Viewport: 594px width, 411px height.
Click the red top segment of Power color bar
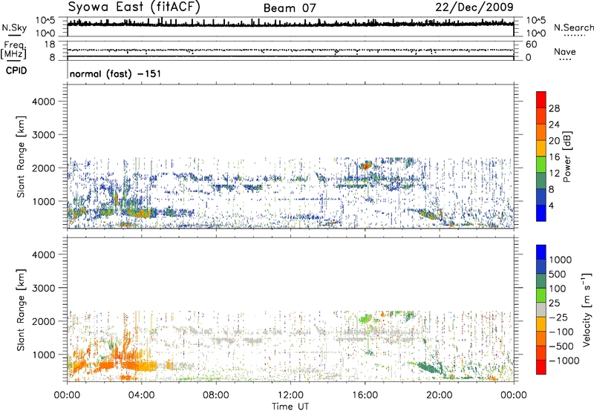click(541, 99)
